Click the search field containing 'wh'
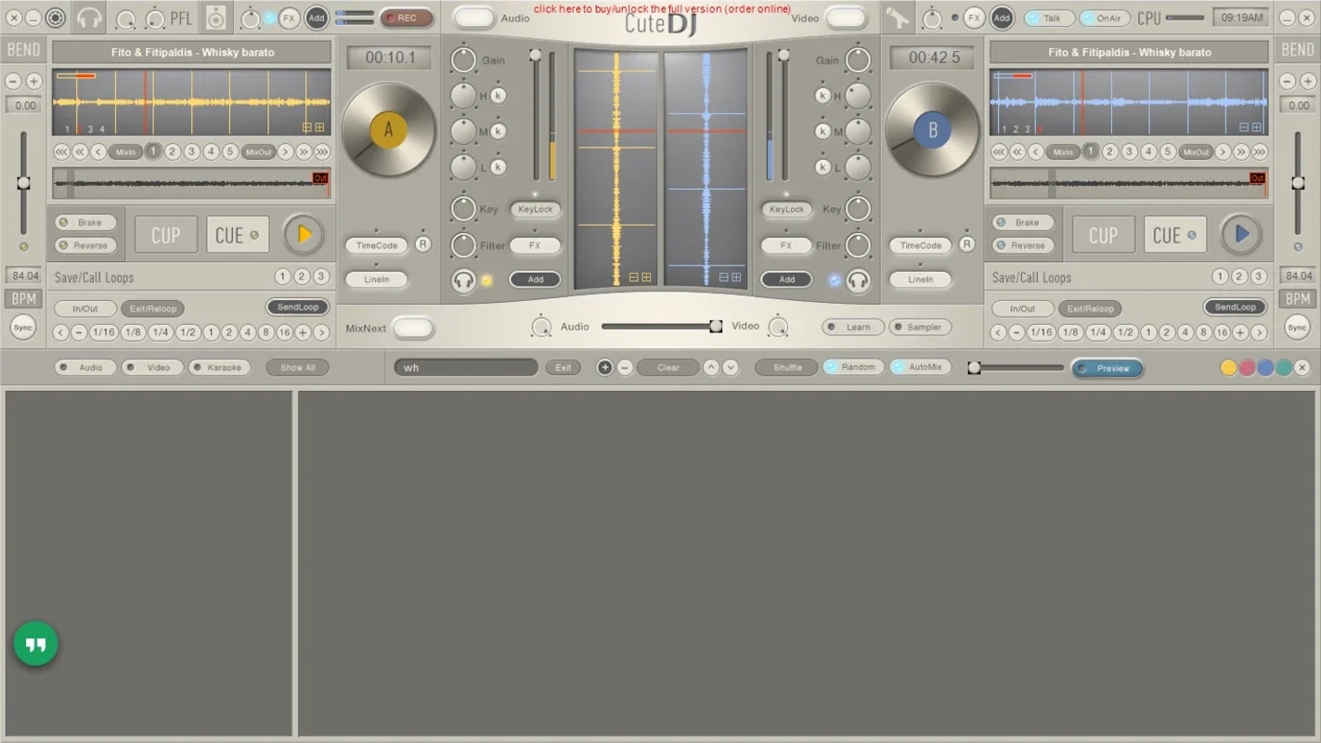 (466, 368)
